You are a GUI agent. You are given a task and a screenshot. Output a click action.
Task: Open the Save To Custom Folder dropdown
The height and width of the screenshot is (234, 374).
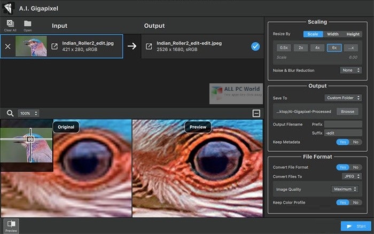(x=343, y=98)
